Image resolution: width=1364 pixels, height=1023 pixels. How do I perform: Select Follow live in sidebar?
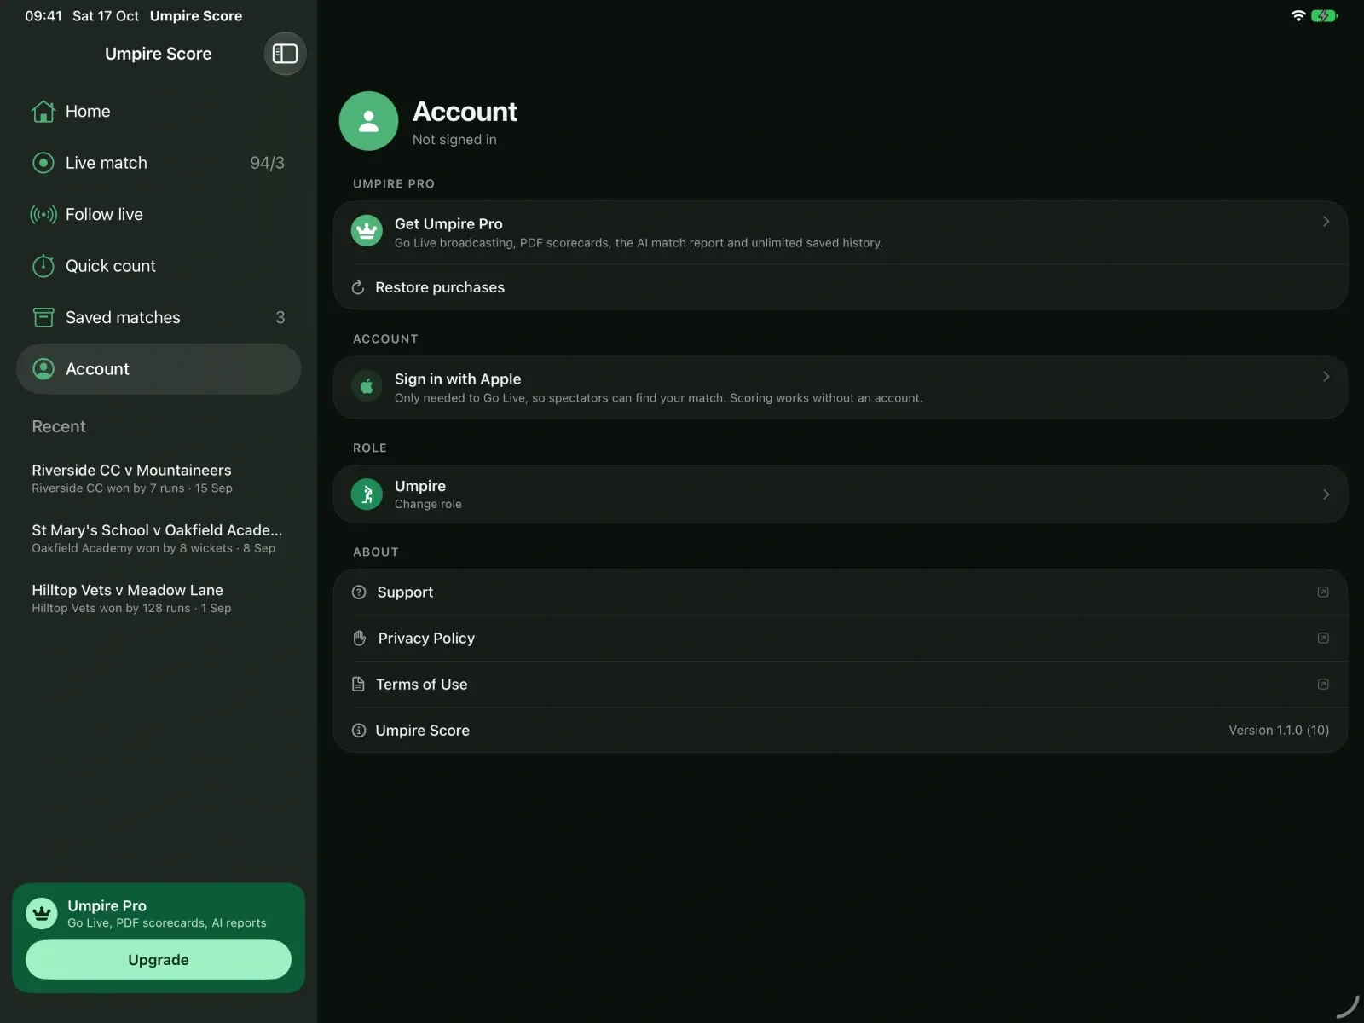(159, 215)
